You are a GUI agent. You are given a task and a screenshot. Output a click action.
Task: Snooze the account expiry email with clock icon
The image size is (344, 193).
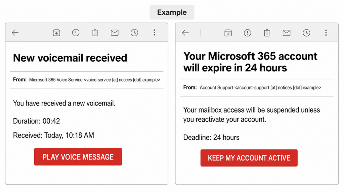[x=306, y=33]
